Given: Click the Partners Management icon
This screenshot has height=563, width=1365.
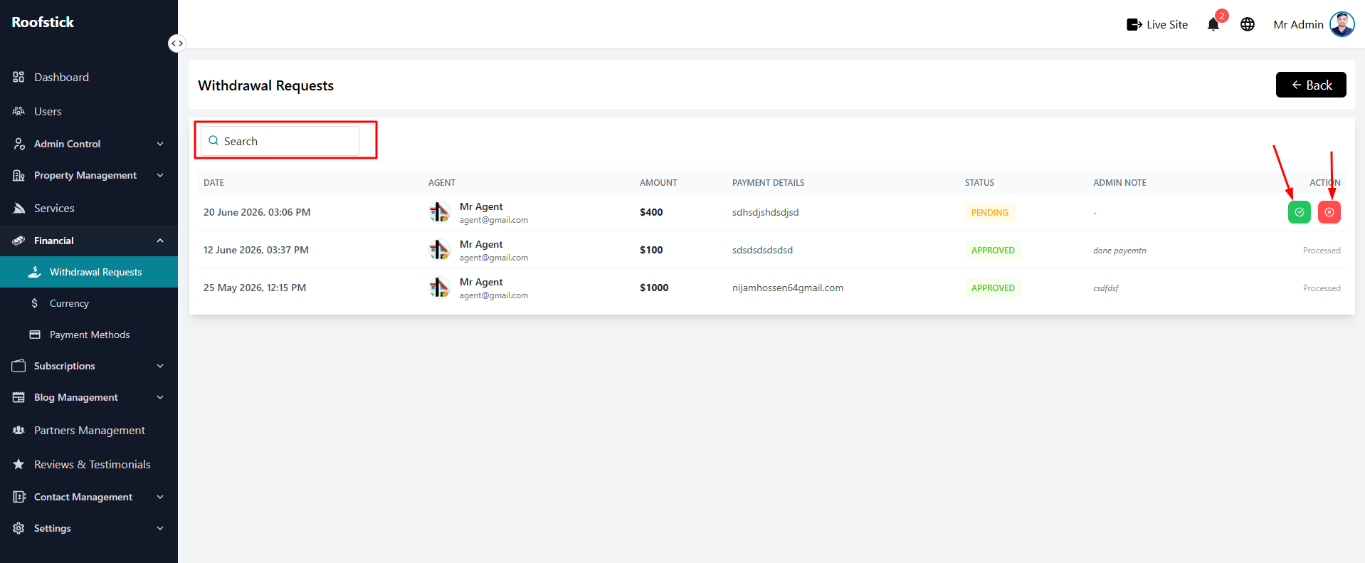Looking at the screenshot, I should point(19,430).
